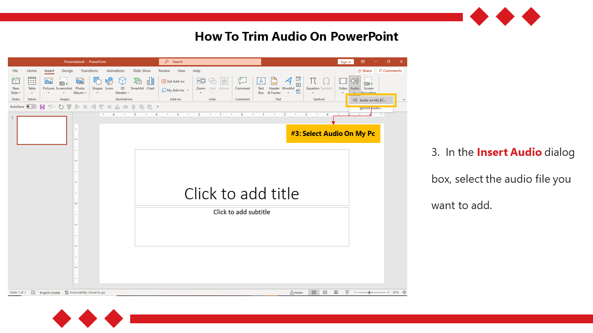Open the Animations tab
The height and width of the screenshot is (333, 593).
point(115,71)
